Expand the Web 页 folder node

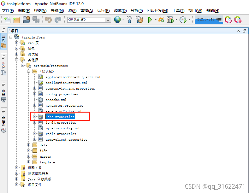coord(16,43)
